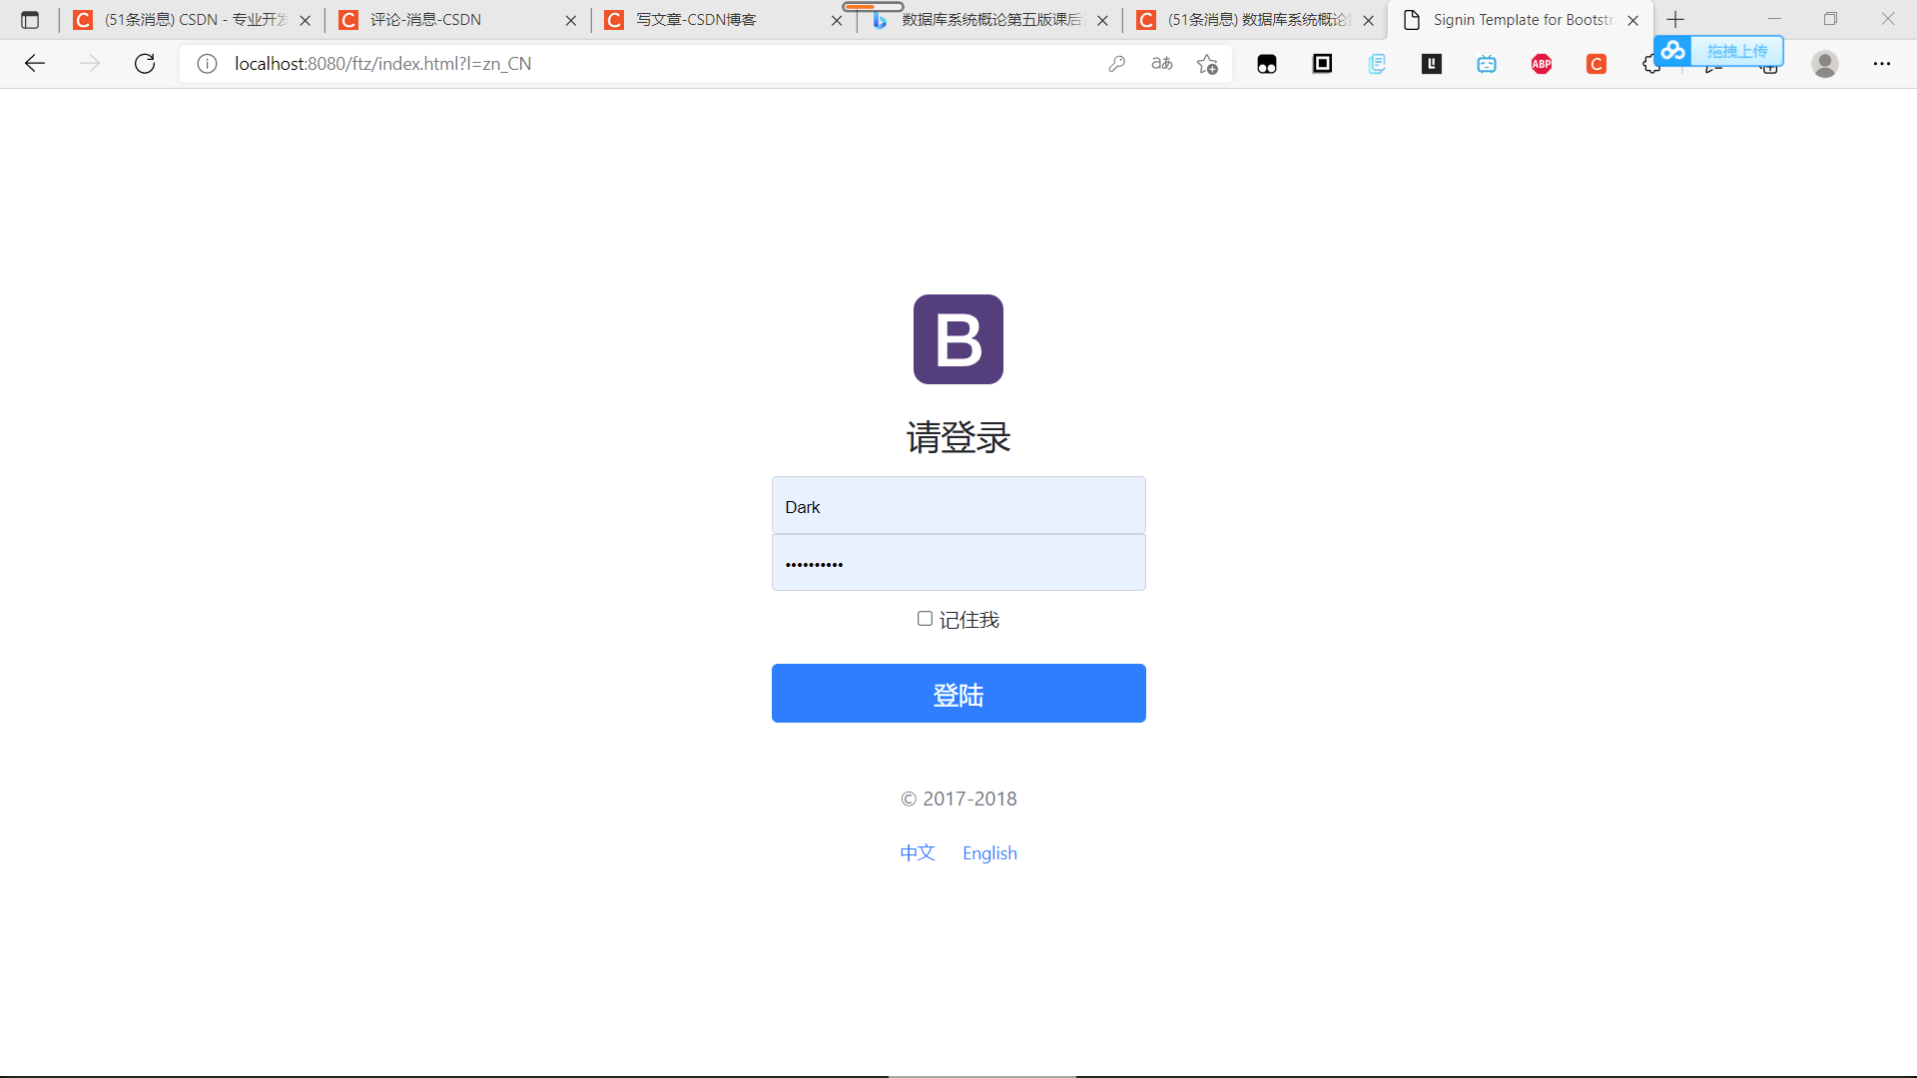Switch language with the 中文 link
Viewport: 1917px width, 1078px height.
click(918, 852)
